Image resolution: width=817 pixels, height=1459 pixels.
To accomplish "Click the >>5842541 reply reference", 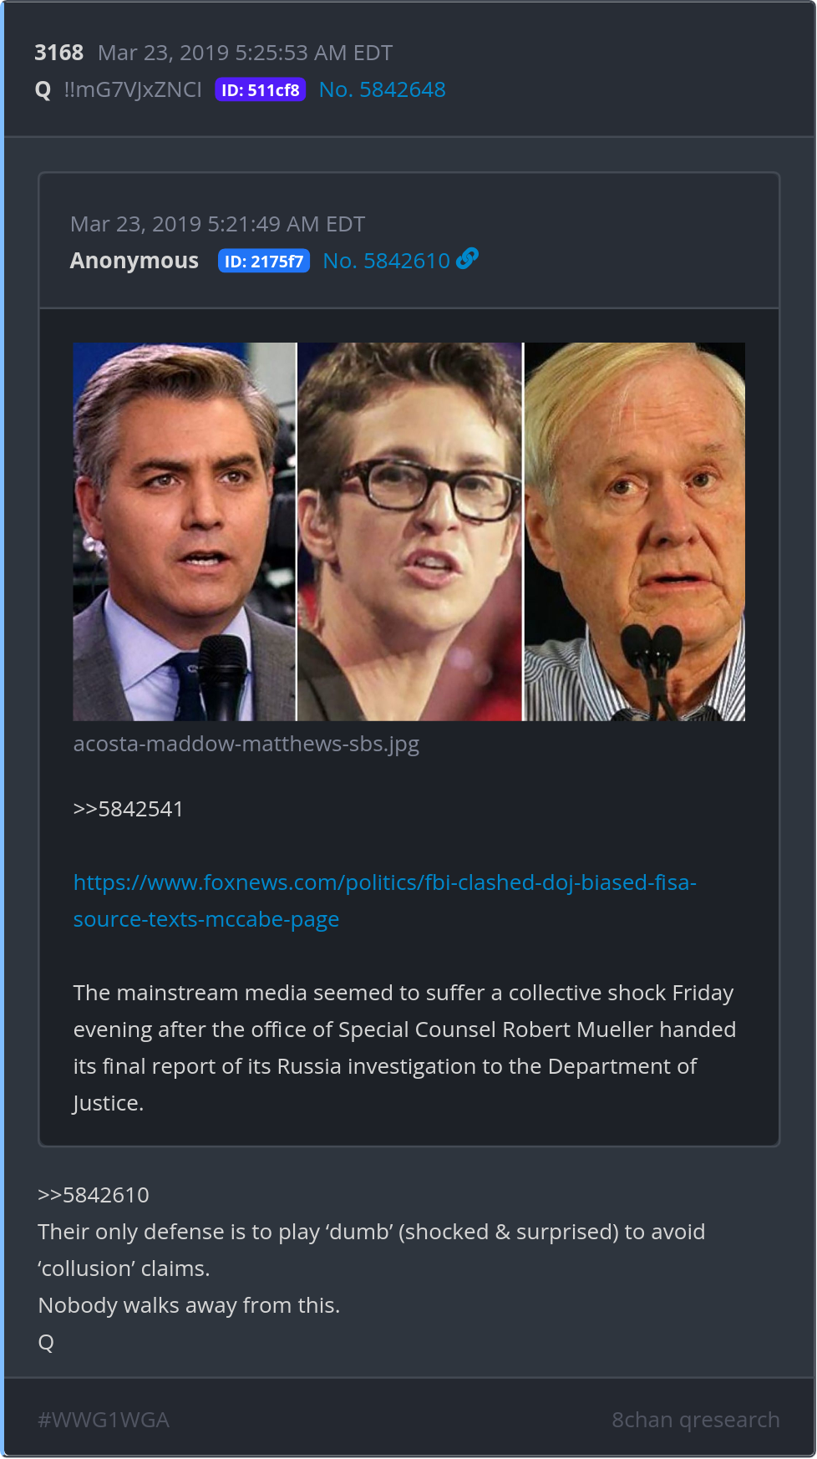I will pos(129,809).
